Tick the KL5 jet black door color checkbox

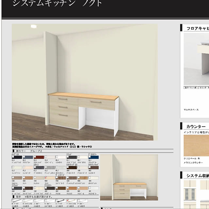coord(13,157)
